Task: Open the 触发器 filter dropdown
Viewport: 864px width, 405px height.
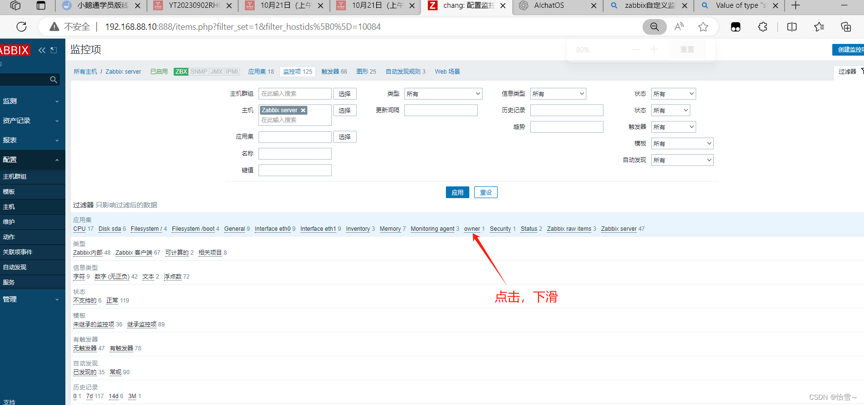Action: pos(674,127)
